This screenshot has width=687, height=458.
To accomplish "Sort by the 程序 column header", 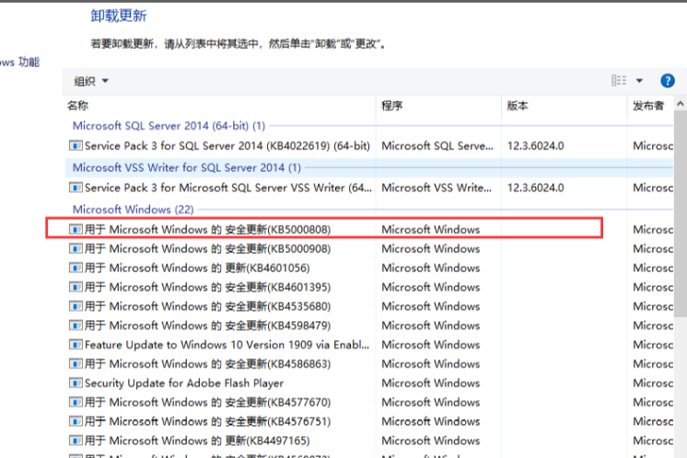I will click(x=391, y=106).
